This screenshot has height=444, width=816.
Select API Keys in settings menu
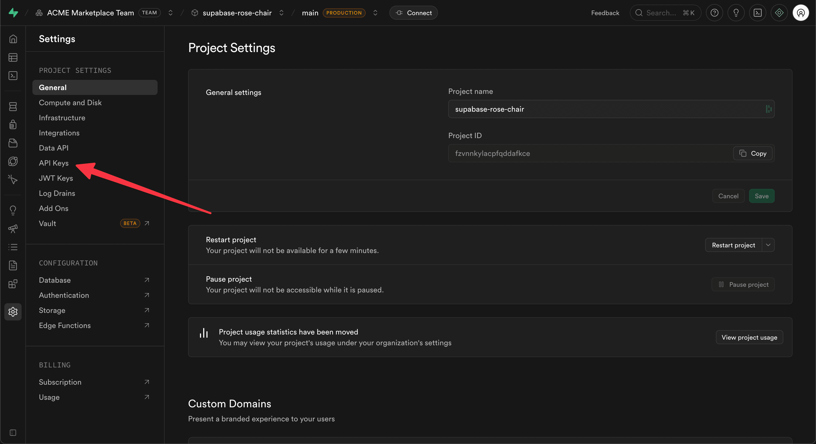pyautogui.click(x=54, y=163)
